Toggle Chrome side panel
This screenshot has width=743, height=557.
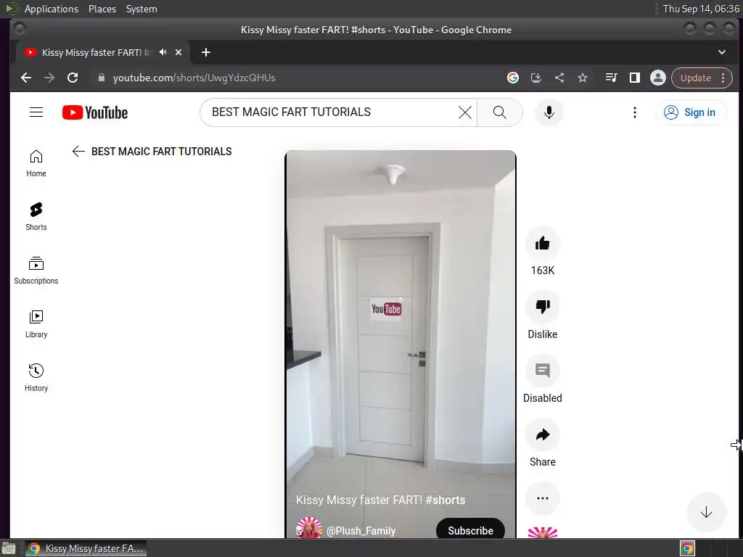634,78
